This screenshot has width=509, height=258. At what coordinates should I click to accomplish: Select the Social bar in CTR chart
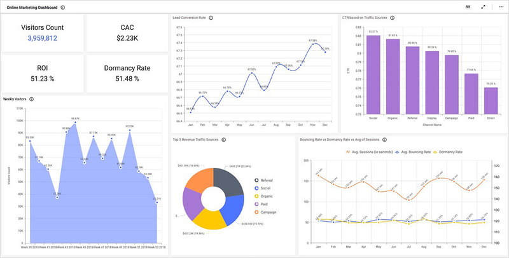pyautogui.click(x=373, y=74)
